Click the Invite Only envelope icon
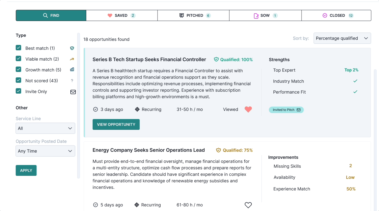Screen dimensions: 379x211 73,92
